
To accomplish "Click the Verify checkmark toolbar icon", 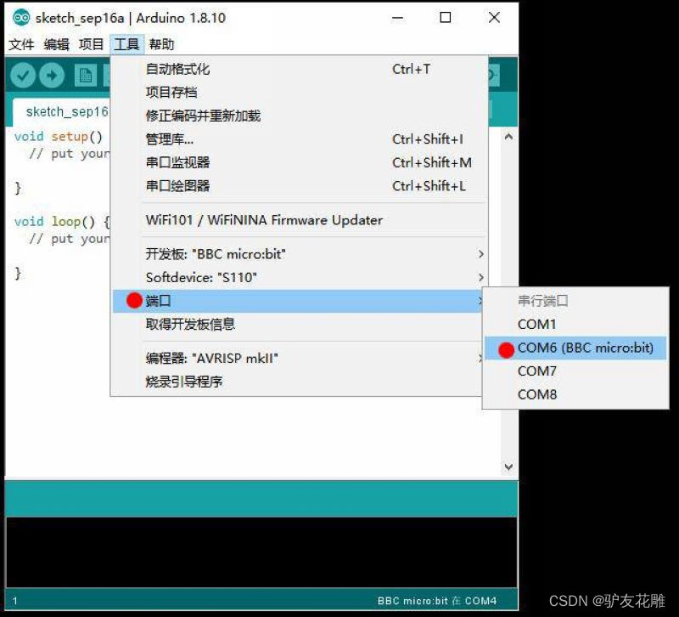I will (x=23, y=76).
